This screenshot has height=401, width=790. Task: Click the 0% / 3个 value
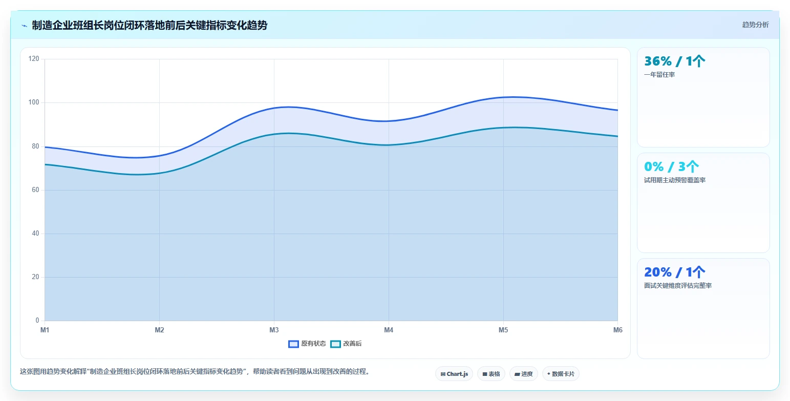point(672,167)
